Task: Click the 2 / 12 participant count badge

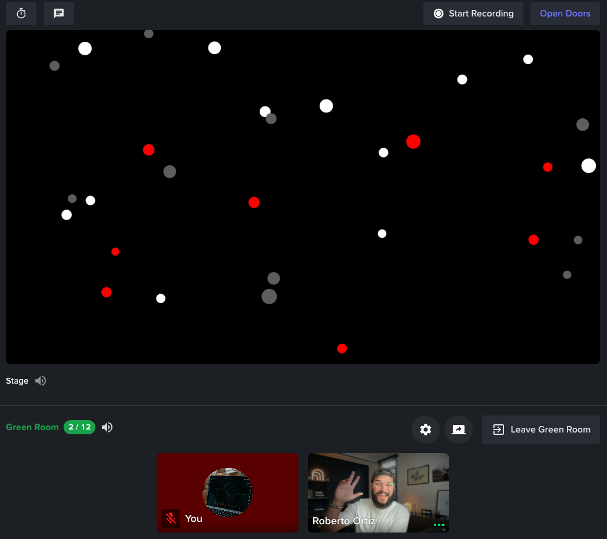Action: (79, 427)
